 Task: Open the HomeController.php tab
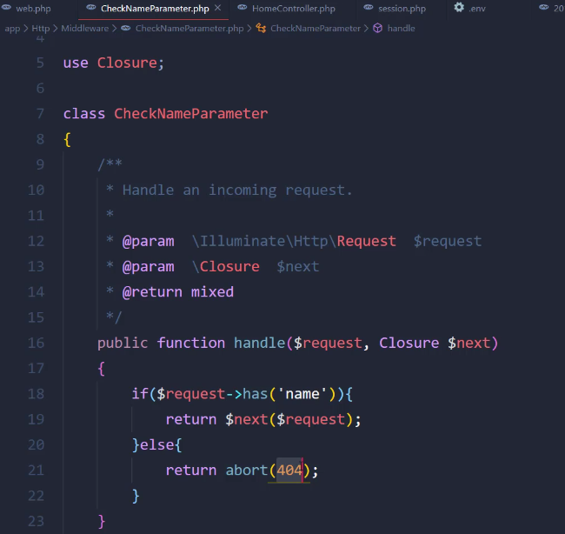click(x=293, y=9)
